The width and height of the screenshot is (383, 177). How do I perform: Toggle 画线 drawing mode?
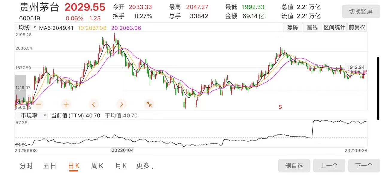[x=312, y=28]
